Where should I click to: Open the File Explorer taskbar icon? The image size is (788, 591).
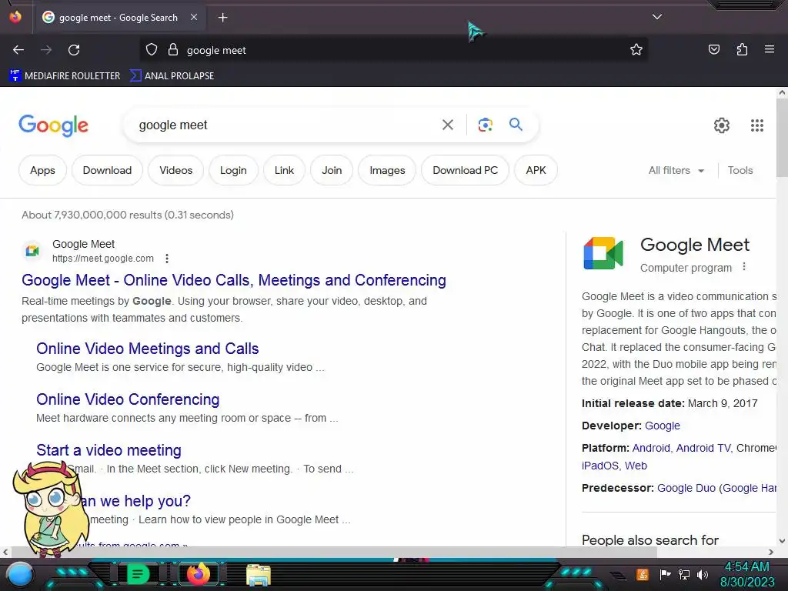[259, 574]
